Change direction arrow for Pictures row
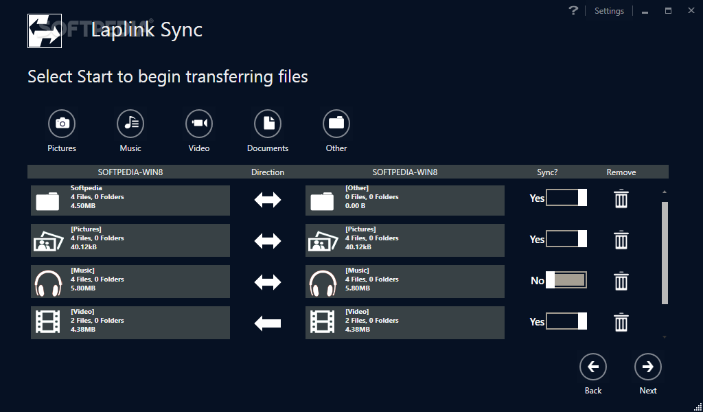This screenshot has height=412, width=703. (x=268, y=241)
